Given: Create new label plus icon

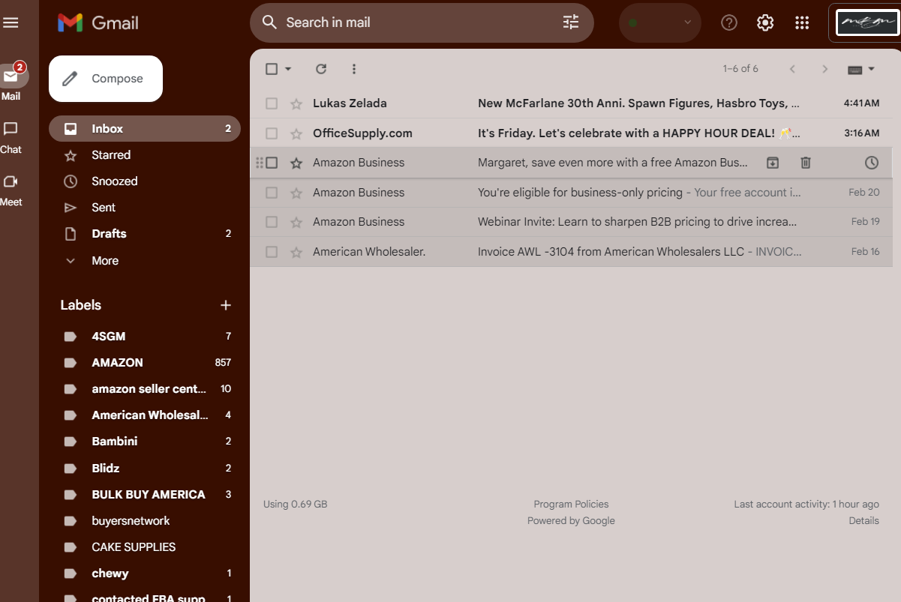Looking at the screenshot, I should 225,305.
